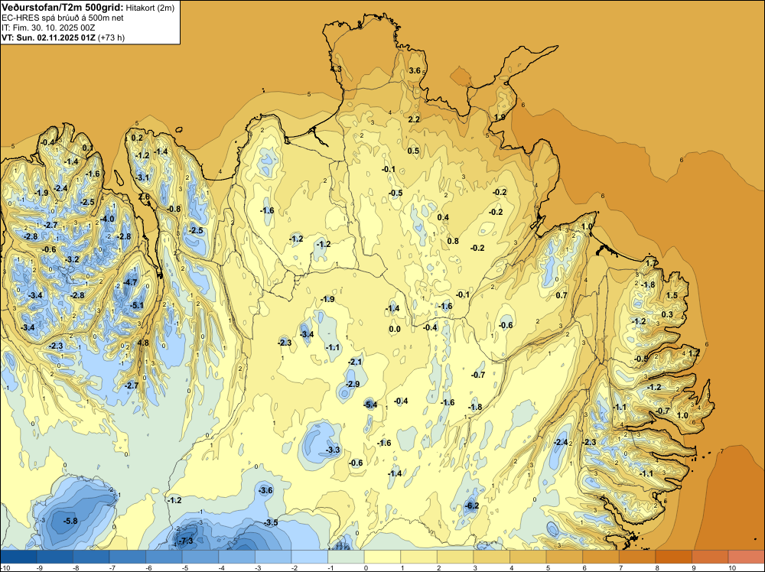Select the legend swatch between 3 and 4
765x572 pixels.
pyautogui.click(x=492, y=557)
